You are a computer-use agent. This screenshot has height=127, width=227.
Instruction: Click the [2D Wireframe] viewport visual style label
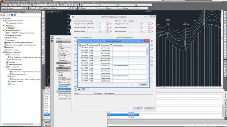tap(57, 12)
